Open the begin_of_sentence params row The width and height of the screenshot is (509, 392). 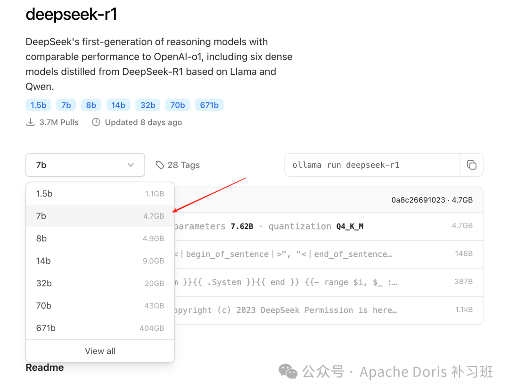tap(328, 254)
